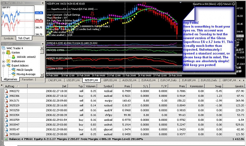The height and width of the screenshot is (146, 246).
Task: Close the Terminal trade panel
Action: [2, 85]
